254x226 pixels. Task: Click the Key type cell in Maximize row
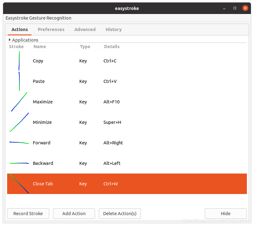coord(83,102)
